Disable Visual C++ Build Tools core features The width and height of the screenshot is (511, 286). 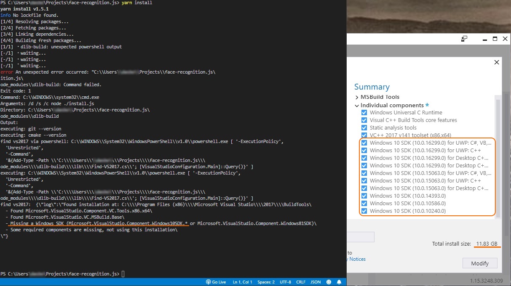(x=364, y=120)
